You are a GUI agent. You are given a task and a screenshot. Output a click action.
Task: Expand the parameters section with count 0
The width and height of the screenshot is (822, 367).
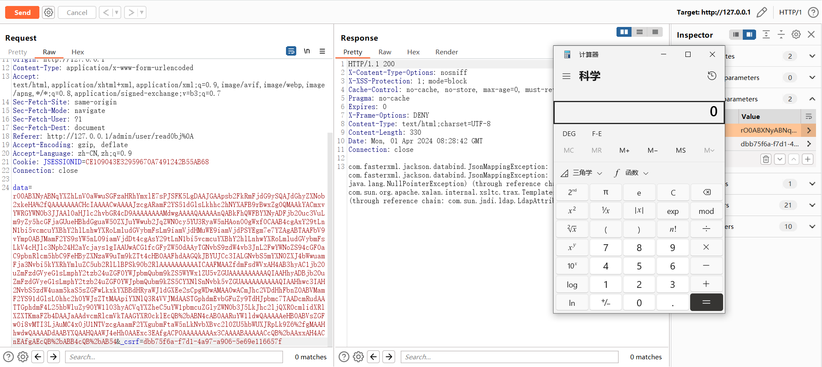coord(812,77)
